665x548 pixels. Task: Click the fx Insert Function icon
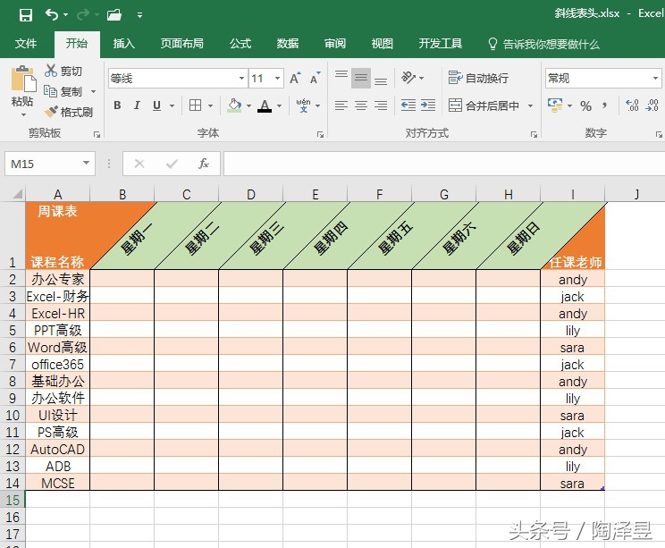204,164
